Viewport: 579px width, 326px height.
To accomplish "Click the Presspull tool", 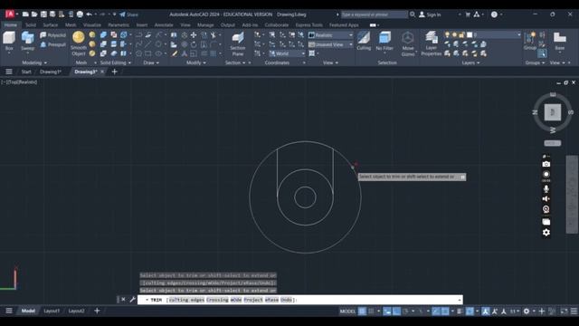I will tap(52, 44).
